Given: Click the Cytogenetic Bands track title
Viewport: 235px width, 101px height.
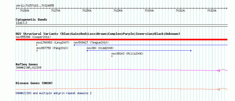Looking at the screenshot, I should click(x=31, y=20).
